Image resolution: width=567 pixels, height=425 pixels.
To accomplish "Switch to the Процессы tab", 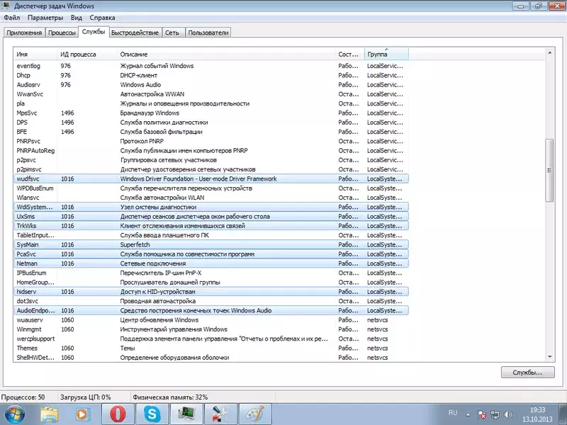I will point(62,33).
